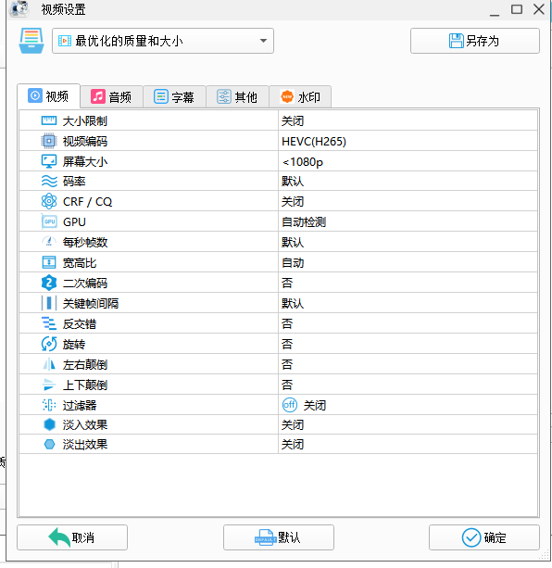Click the 确定 button
Screen dimensions: 552x568
click(x=484, y=537)
